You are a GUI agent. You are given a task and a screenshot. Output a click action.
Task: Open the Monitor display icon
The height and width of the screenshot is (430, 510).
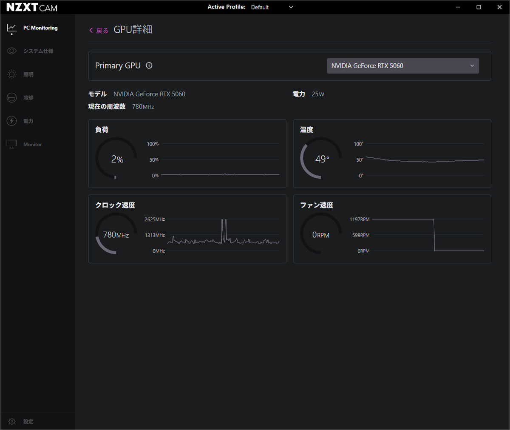pyautogui.click(x=11, y=145)
